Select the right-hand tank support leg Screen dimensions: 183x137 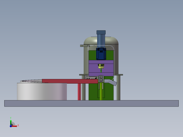(118, 88)
